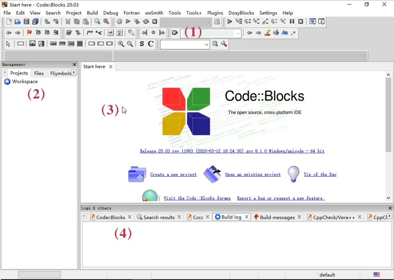Click Report a bug or request feature link

(x=281, y=198)
